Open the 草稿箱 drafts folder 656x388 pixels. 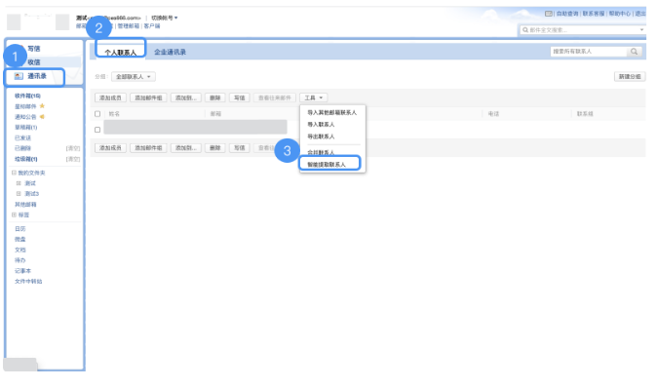26,128
